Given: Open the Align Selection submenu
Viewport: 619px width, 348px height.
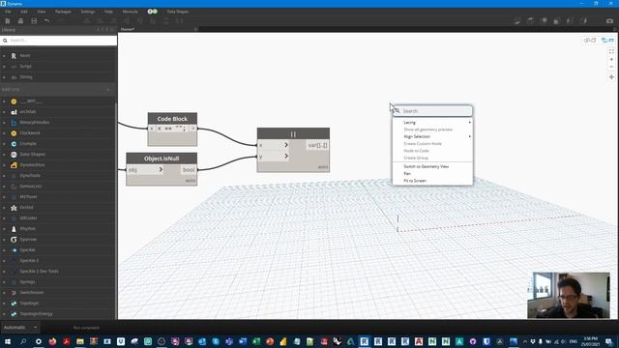Looking at the screenshot, I should pos(432,136).
